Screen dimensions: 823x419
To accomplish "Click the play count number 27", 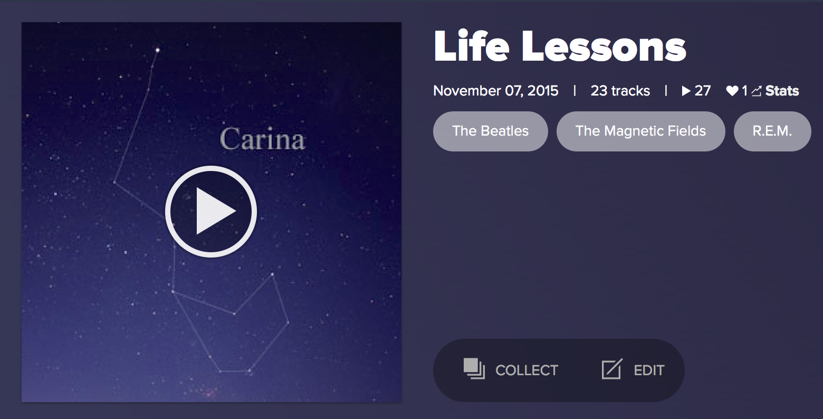I will [703, 91].
